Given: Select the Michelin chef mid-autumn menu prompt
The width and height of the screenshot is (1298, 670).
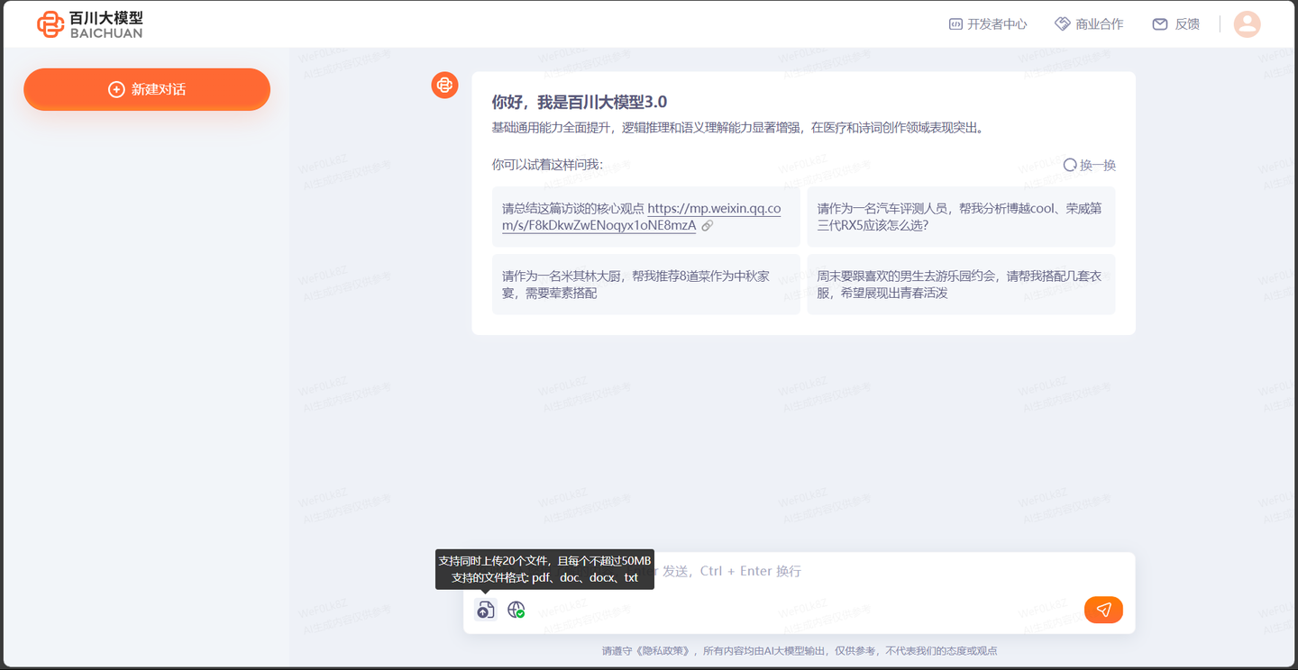Looking at the screenshot, I should (x=645, y=284).
